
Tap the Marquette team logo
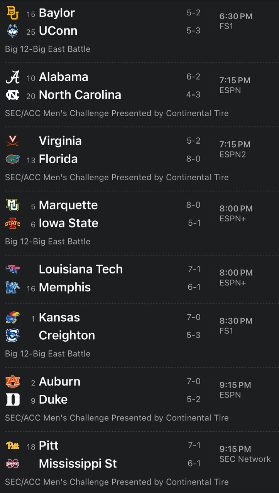tap(13, 205)
